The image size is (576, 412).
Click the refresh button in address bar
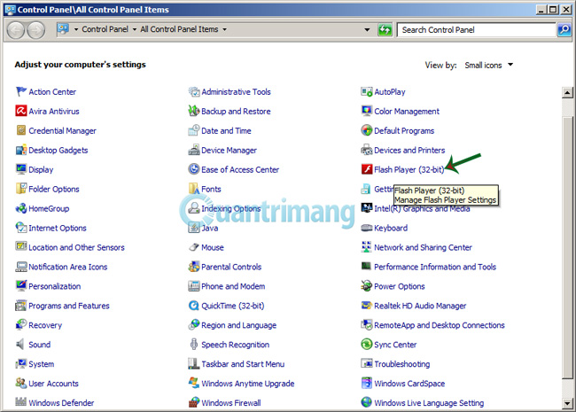click(x=385, y=30)
